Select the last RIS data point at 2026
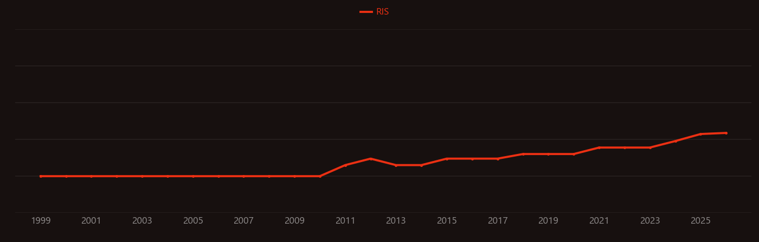 pos(726,133)
